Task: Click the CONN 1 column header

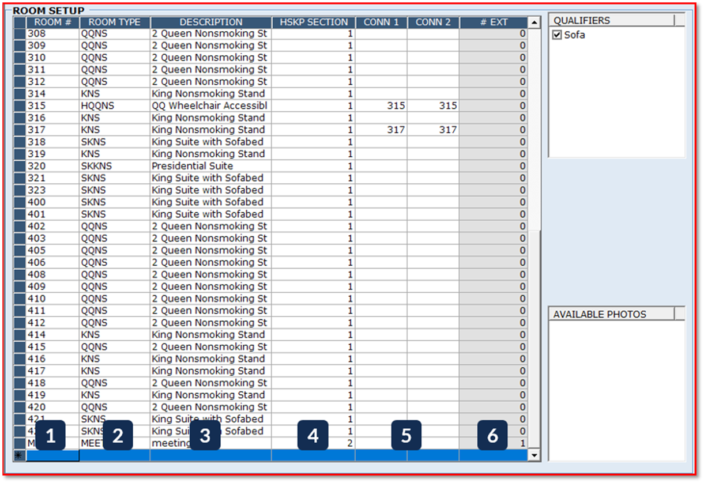Action: (381, 22)
